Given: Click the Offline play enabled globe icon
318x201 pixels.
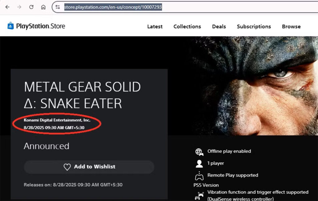Looking at the screenshot, I should click(199, 151).
